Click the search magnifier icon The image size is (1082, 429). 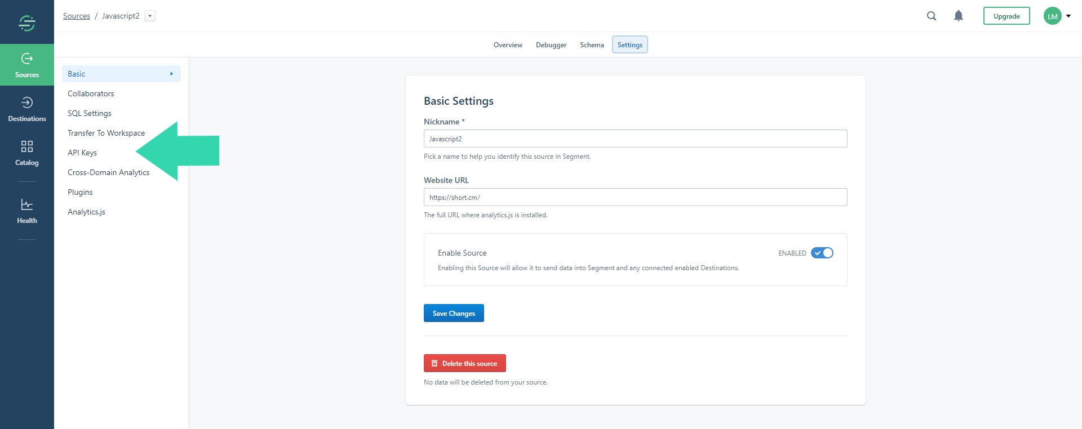932,16
